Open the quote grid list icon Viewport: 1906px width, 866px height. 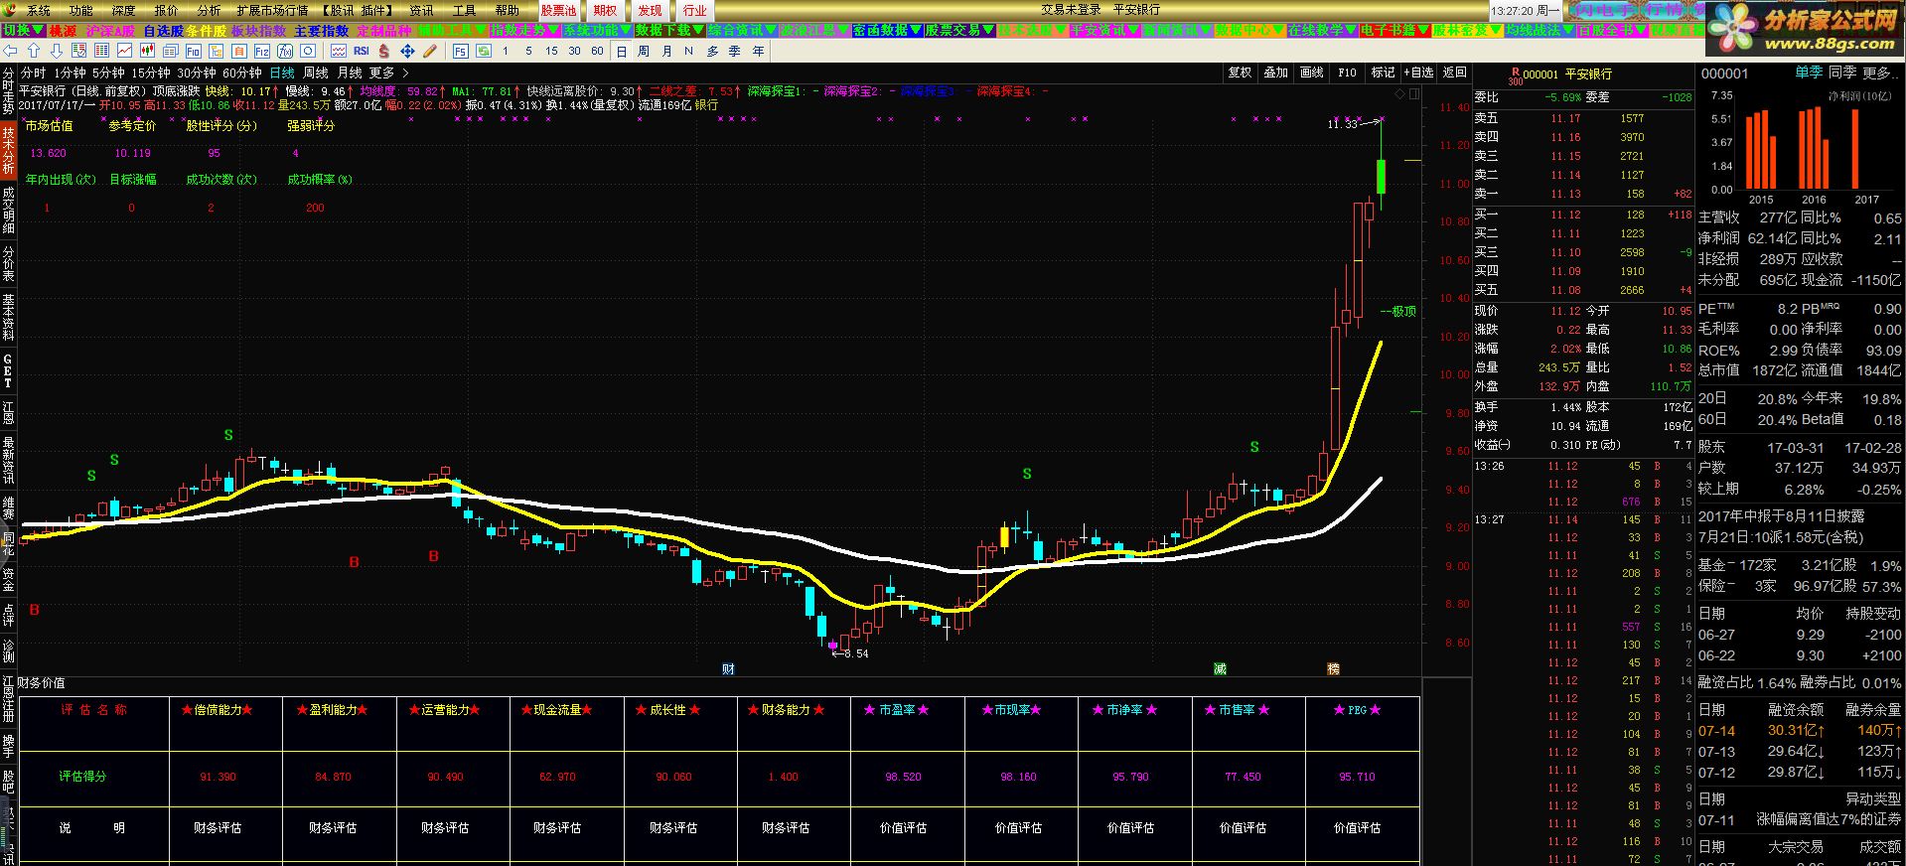pos(101,51)
